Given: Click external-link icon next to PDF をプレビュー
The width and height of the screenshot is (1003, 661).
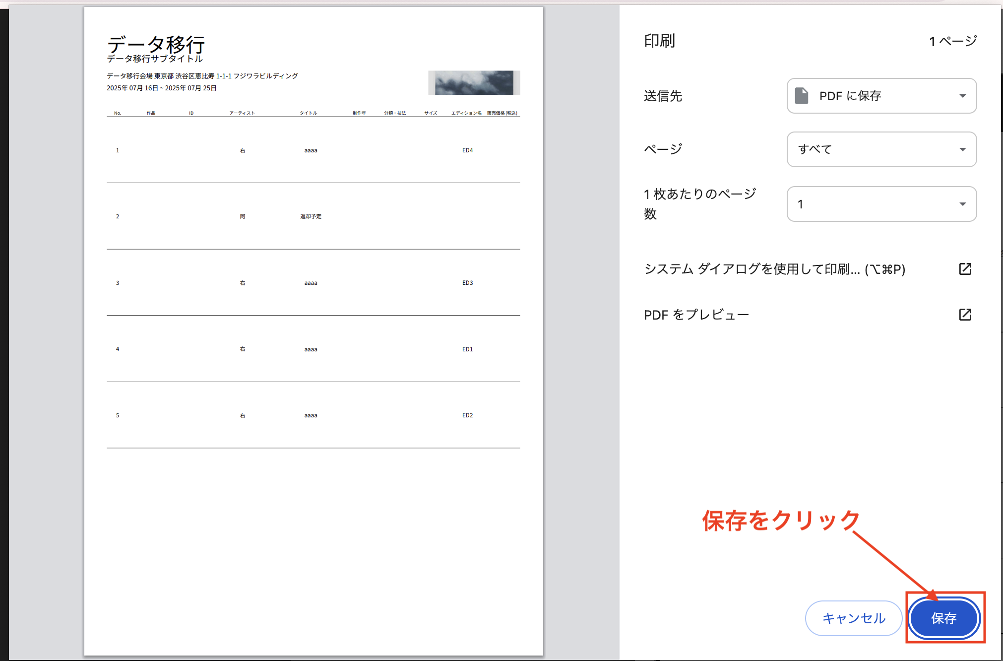Looking at the screenshot, I should tap(965, 315).
